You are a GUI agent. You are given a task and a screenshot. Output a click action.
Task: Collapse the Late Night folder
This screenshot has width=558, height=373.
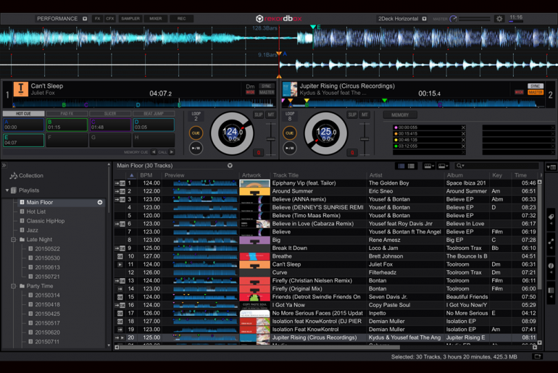coord(14,240)
